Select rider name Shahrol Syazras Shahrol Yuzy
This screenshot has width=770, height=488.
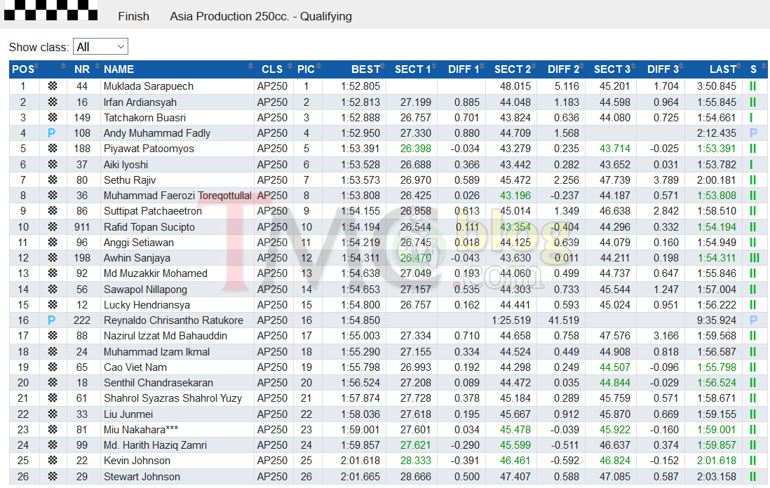173,398
